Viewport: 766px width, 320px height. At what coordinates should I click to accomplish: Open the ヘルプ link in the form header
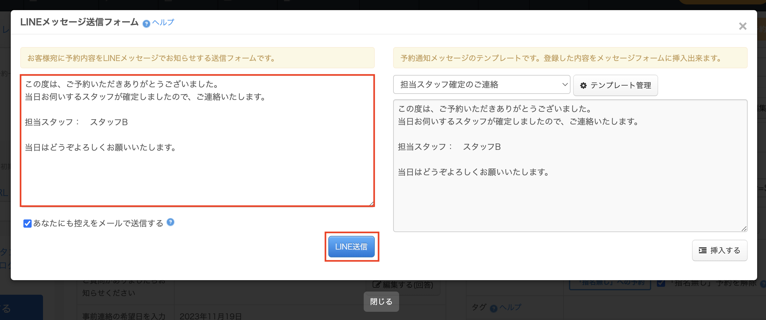163,22
